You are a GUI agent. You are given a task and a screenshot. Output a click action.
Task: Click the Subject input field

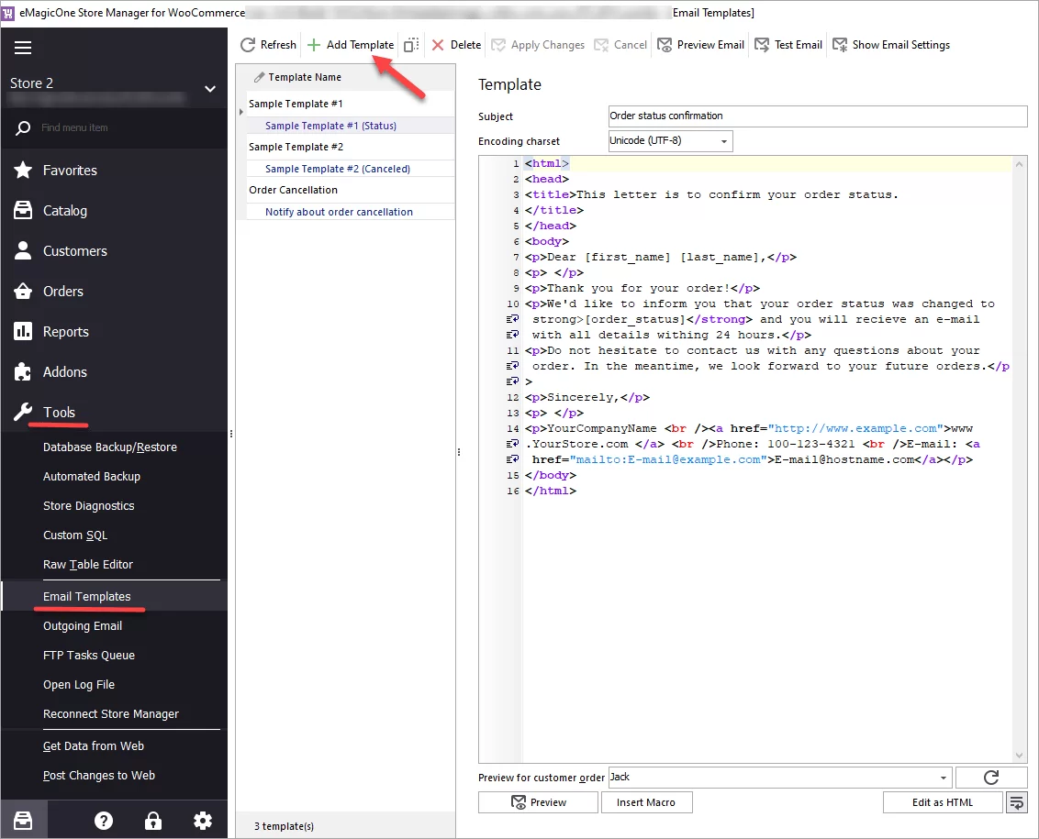click(x=815, y=116)
